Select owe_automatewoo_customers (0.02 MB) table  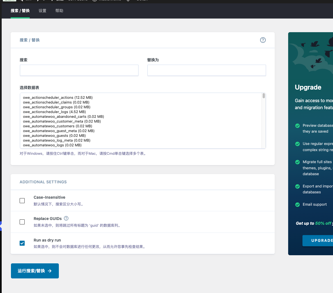point(57,126)
